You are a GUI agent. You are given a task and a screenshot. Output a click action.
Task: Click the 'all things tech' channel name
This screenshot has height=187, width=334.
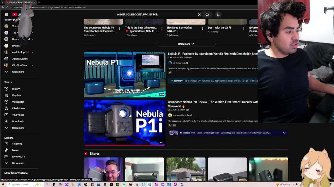tap(179, 63)
